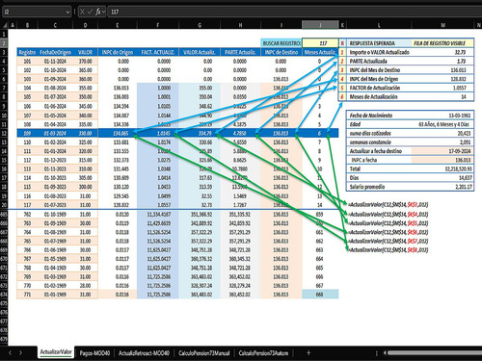Select column J header
This screenshot has height=361, width=482.
tap(320, 25)
